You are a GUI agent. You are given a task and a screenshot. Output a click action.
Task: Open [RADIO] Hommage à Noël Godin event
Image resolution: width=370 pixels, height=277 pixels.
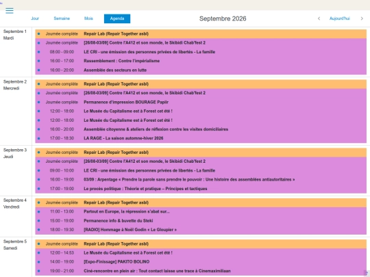click(201, 230)
